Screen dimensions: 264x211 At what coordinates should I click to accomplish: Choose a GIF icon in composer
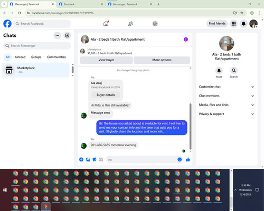(x=101, y=159)
